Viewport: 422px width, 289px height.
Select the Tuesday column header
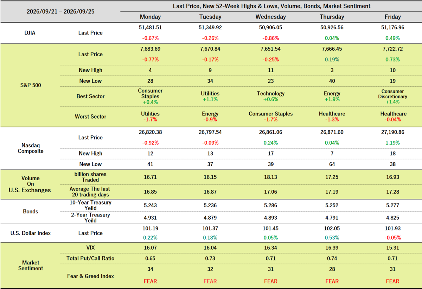click(x=210, y=17)
